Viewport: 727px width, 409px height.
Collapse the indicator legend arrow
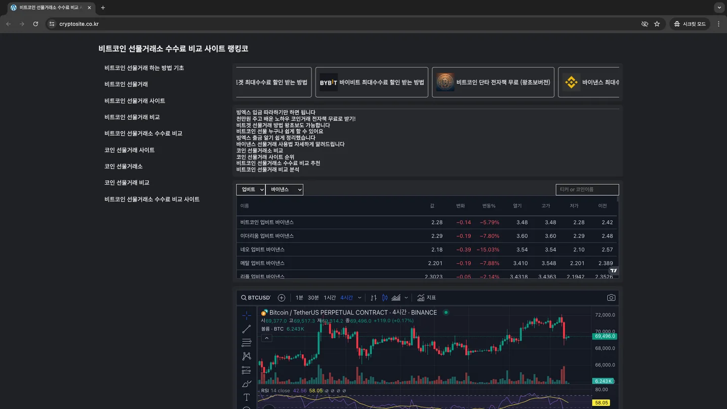pyautogui.click(x=267, y=338)
